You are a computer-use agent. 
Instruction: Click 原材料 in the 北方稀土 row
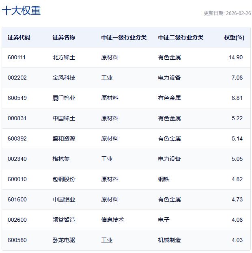pos(110,57)
